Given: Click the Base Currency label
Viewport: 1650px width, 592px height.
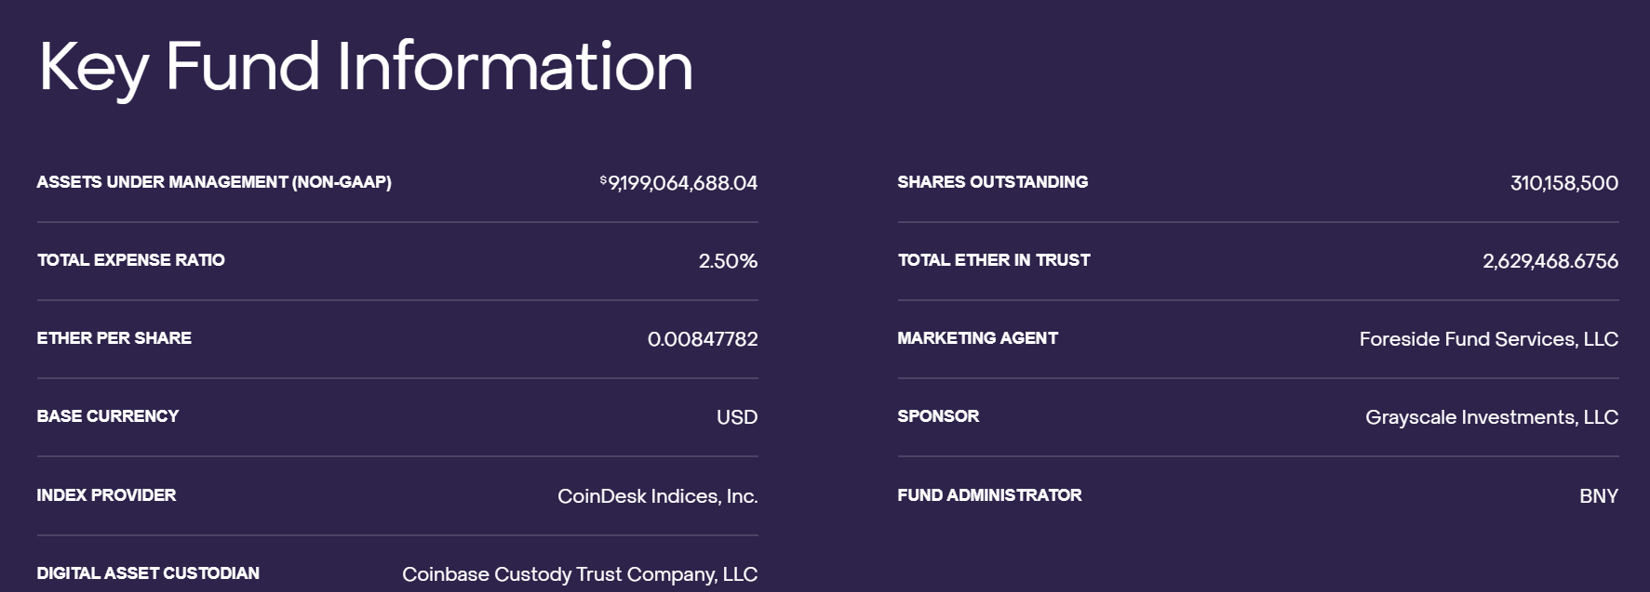Looking at the screenshot, I should (108, 416).
